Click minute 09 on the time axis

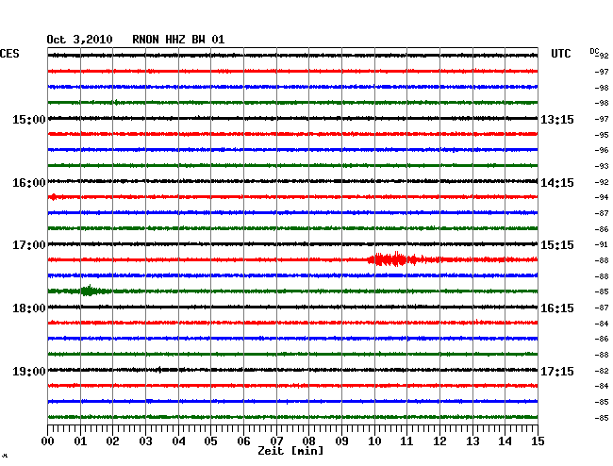(341, 441)
